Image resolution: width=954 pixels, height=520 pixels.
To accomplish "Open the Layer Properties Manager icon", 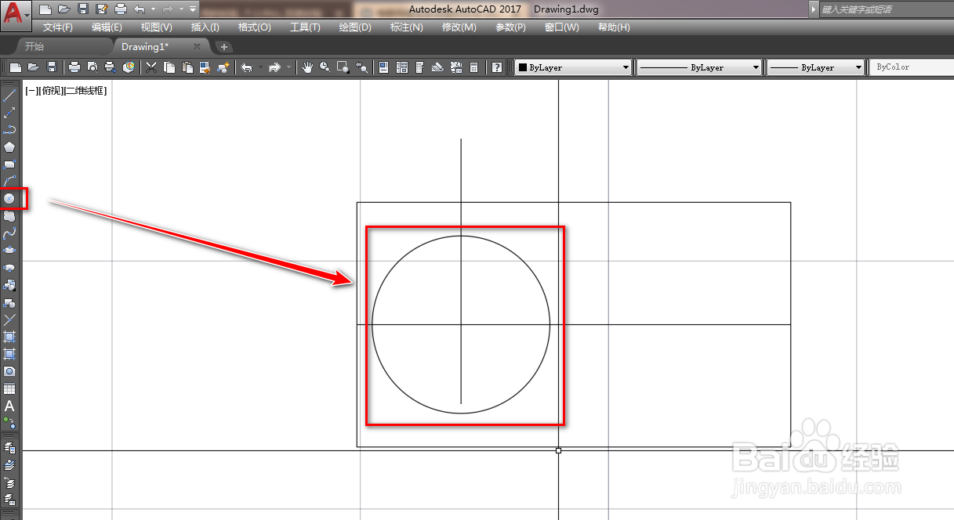I will pyautogui.click(x=9, y=447).
